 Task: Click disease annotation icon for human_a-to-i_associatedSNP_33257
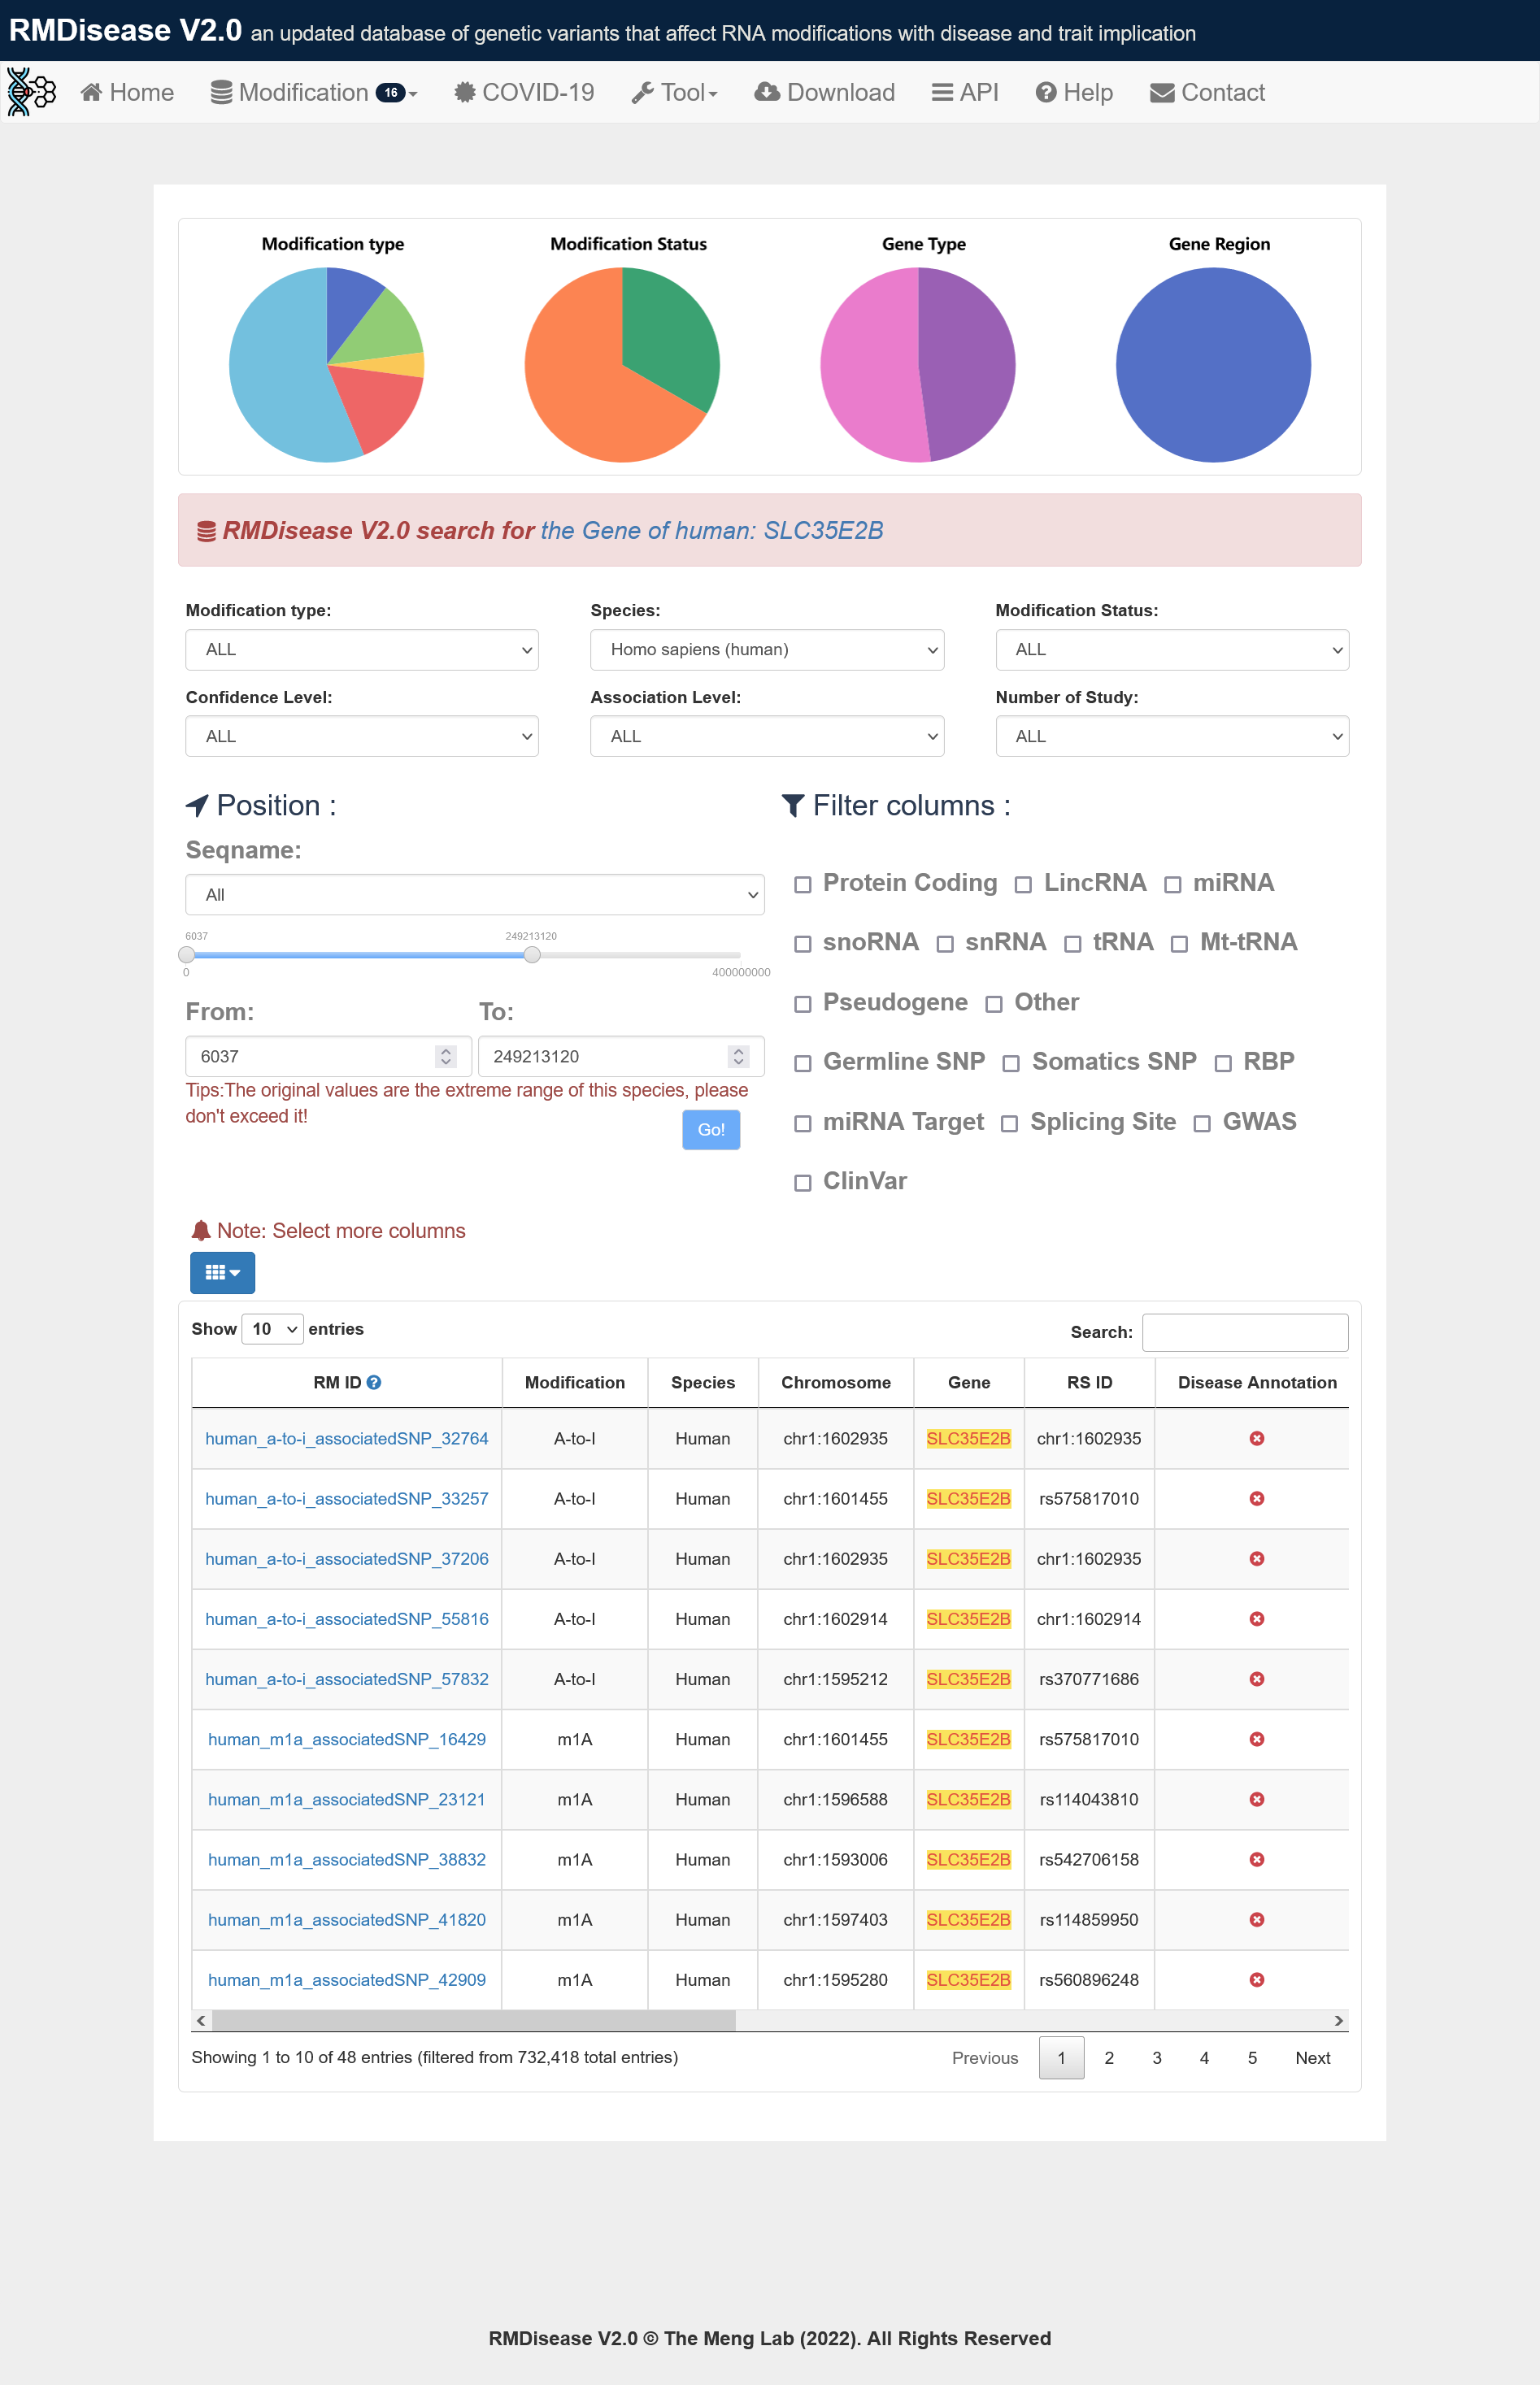click(1257, 1498)
